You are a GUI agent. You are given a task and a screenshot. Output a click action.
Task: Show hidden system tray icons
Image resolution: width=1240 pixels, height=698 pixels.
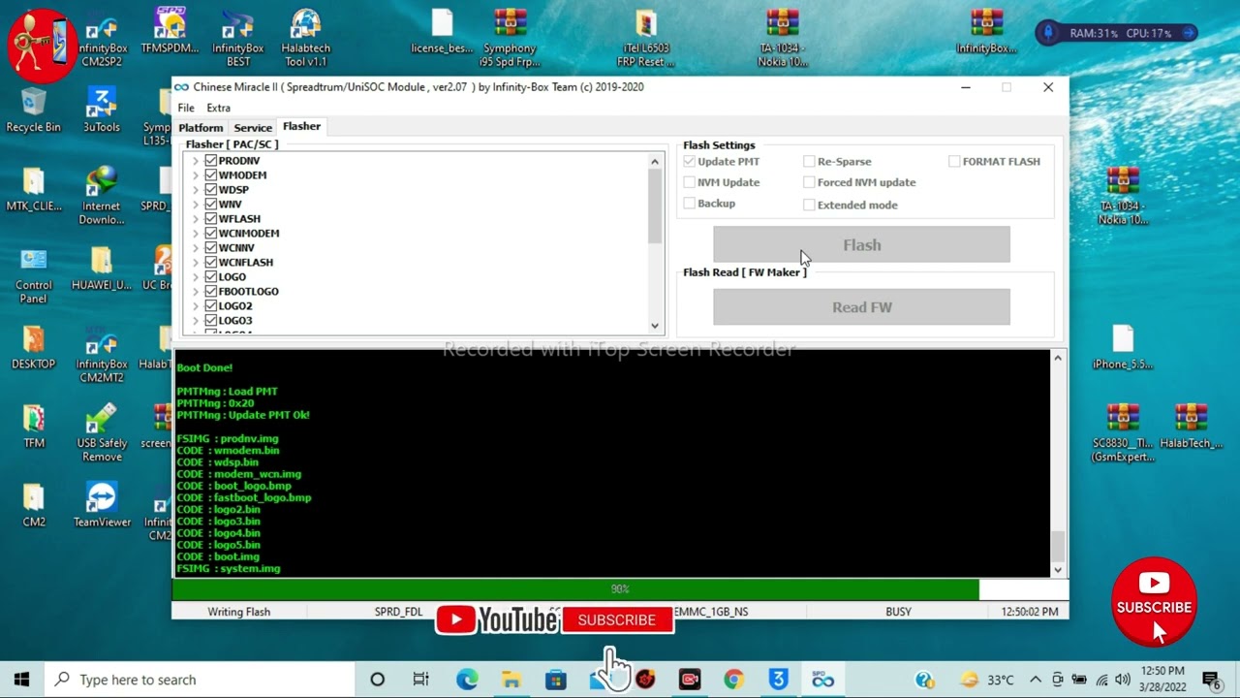[1036, 680]
